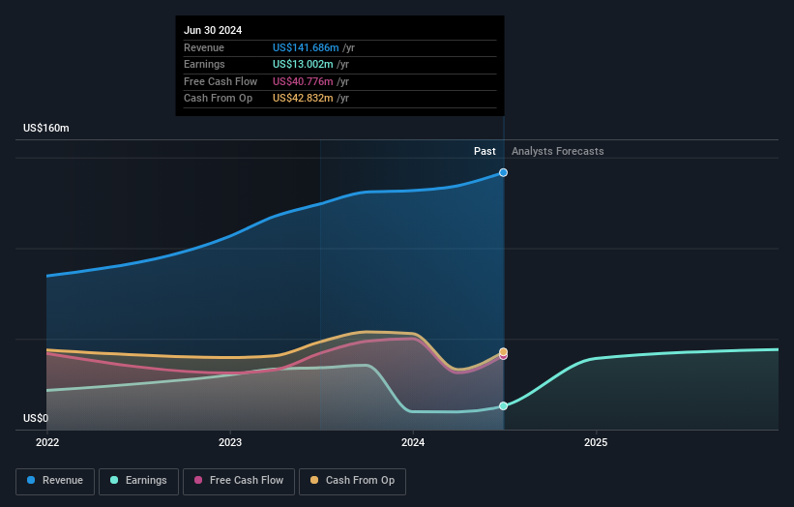Image resolution: width=794 pixels, height=507 pixels.
Task: Select the 2023 x-axis label
Action: [x=230, y=442]
